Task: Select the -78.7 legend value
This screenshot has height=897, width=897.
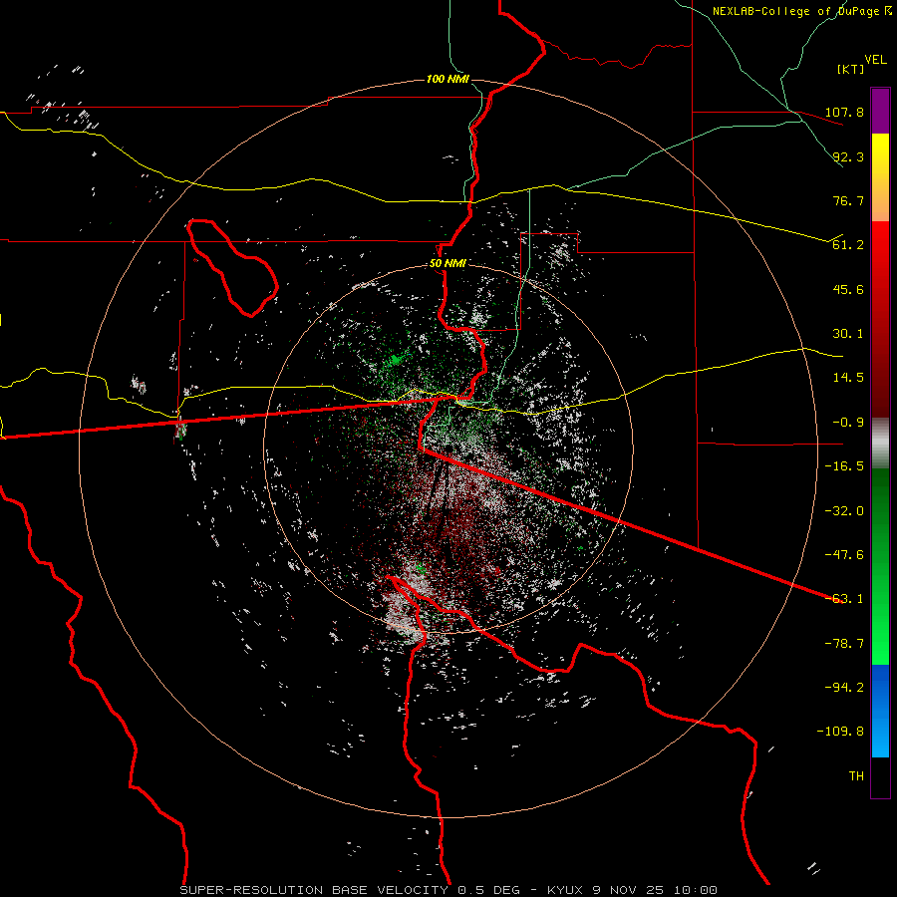Action: coord(844,644)
